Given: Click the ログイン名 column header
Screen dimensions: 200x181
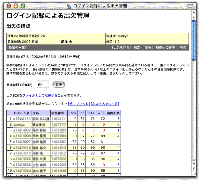Looking at the screenshot, I should [x=22, y=113].
